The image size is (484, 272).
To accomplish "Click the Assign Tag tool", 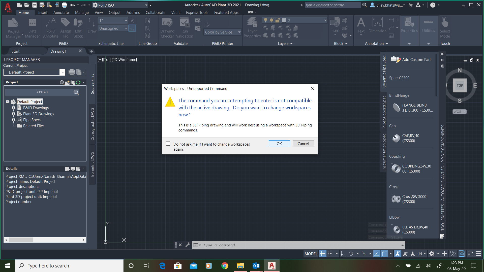I will tap(65, 28).
